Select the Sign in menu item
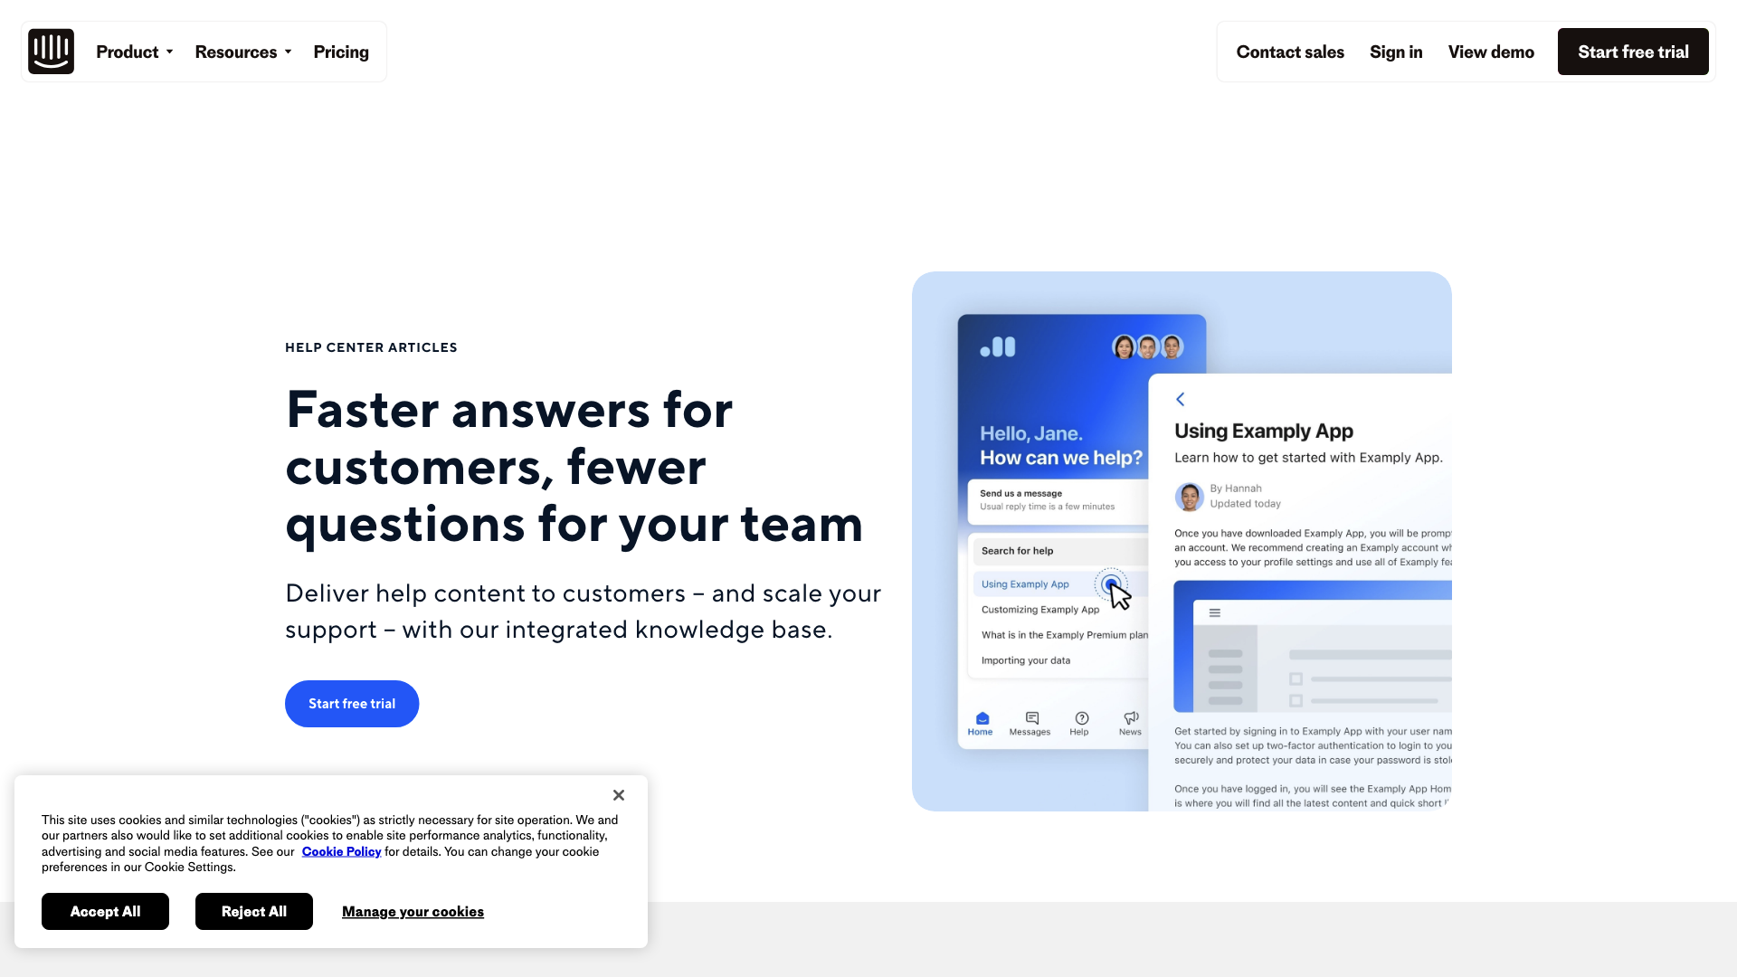Screen dimensions: 1737x977 tap(1396, 52)
